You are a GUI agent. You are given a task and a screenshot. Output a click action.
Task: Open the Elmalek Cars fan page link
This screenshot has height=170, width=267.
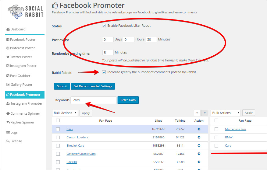point(75,146)
